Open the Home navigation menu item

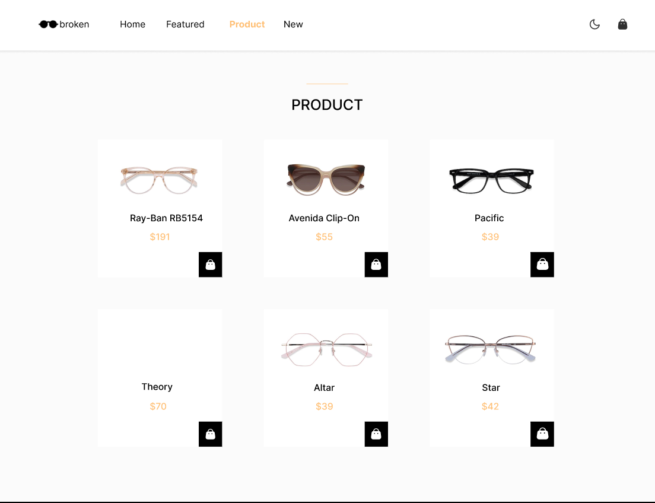[x=132, y=24]
